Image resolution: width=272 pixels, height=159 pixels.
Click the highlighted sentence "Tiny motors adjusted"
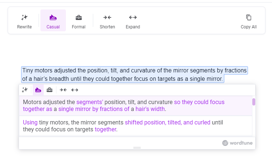pyautogui.click(x=134, y=75)
